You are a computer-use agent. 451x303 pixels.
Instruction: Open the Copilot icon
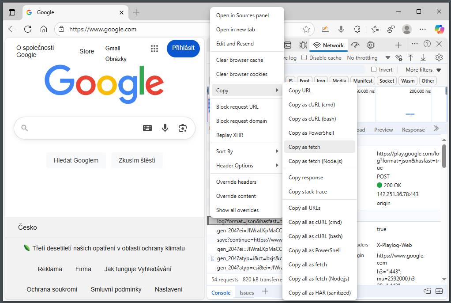point(439,29)
